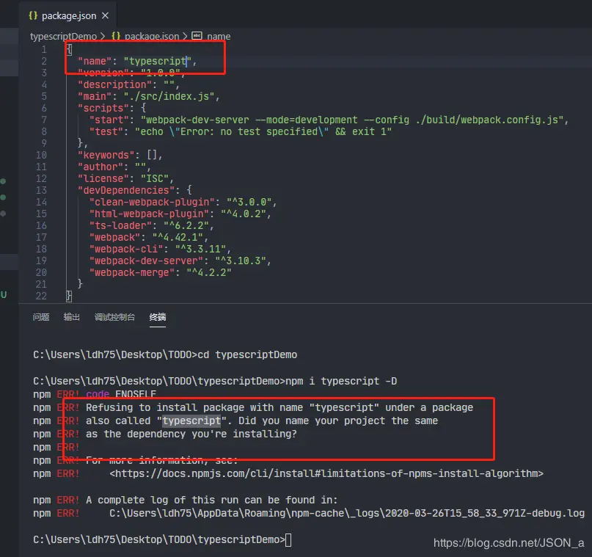Viewport: 592px width, 557px height.
Task: Click the ENOSELF error code text
Action: (136, 394)
